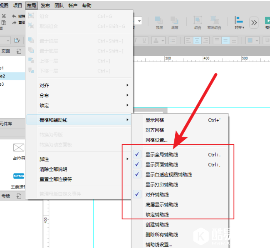Toggle 对齐网格 option
Screen dimensions: 270x248
(x=180, y=130)
